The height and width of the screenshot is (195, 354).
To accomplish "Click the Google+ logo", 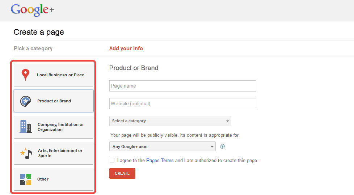I will coord(32,10).
